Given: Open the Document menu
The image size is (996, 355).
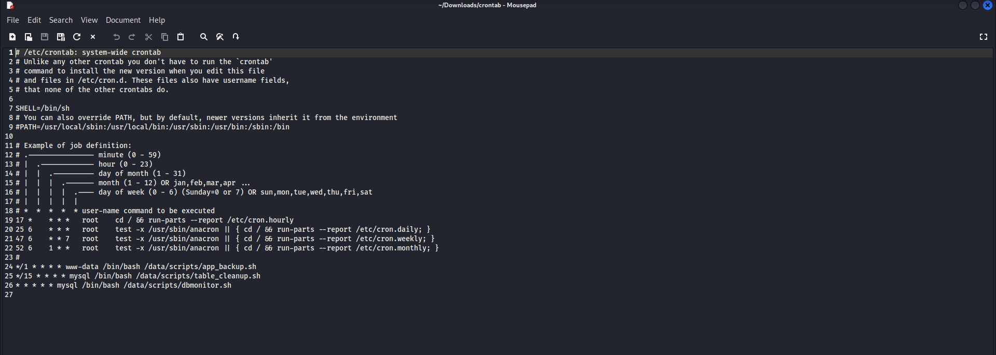Looking at the screenshot, I should [123, 20].
